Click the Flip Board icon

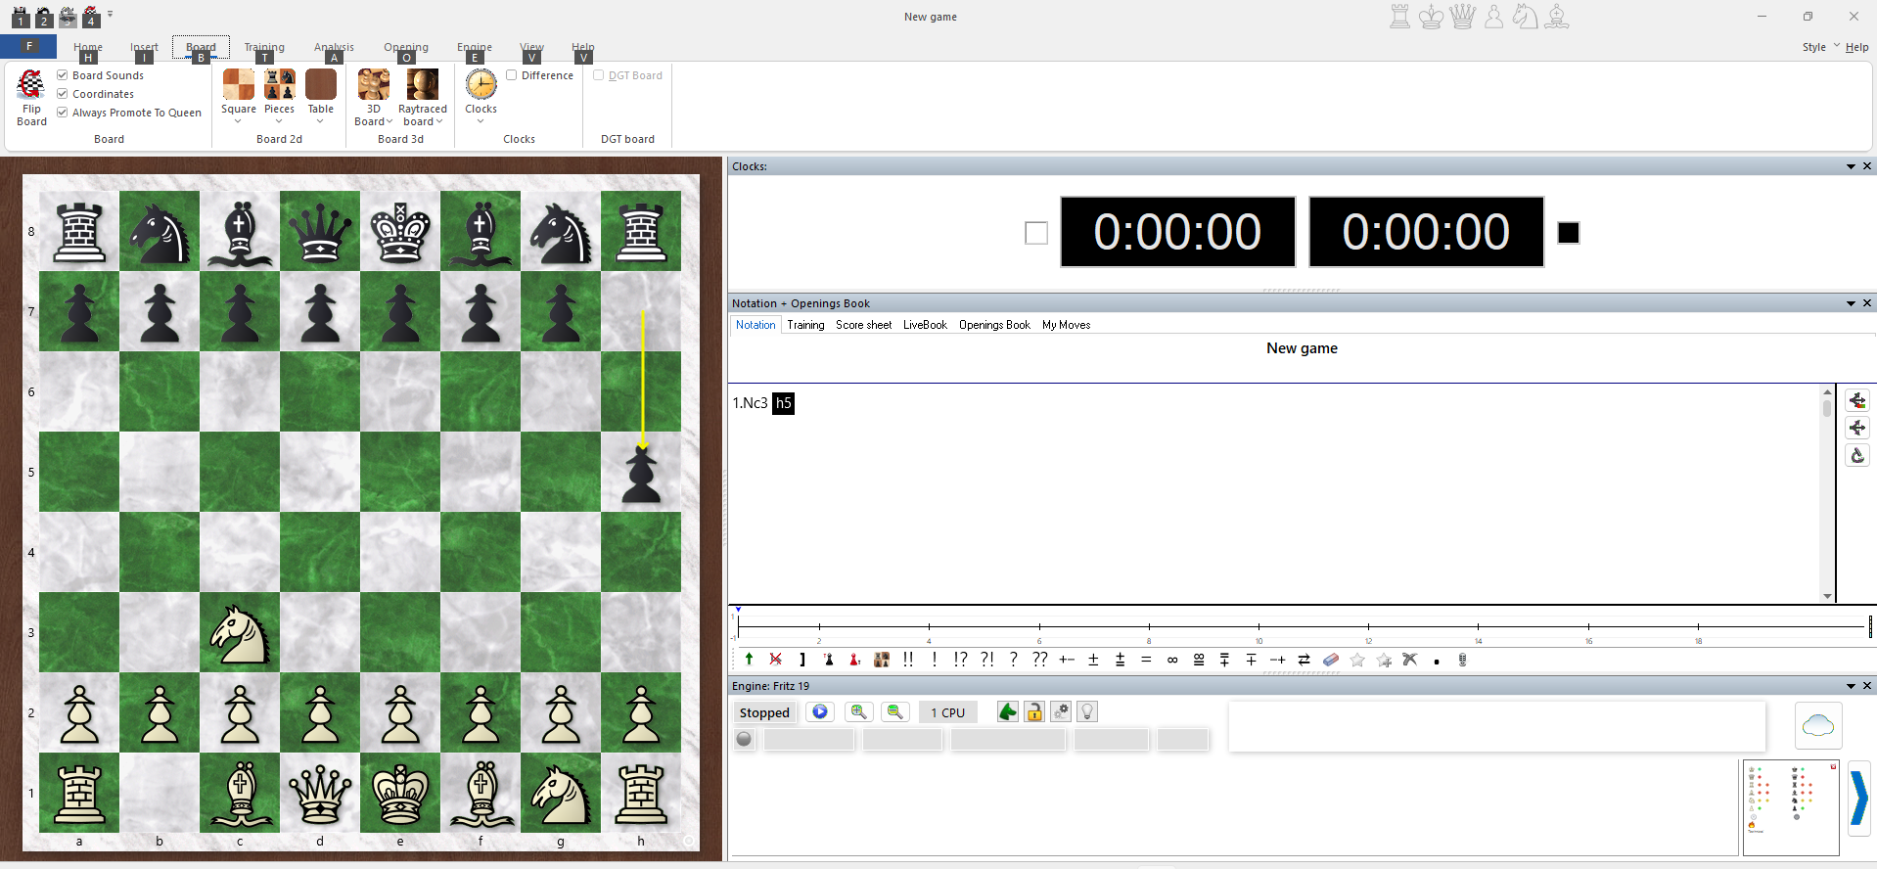pyautogui.click(x=31, y=97)
